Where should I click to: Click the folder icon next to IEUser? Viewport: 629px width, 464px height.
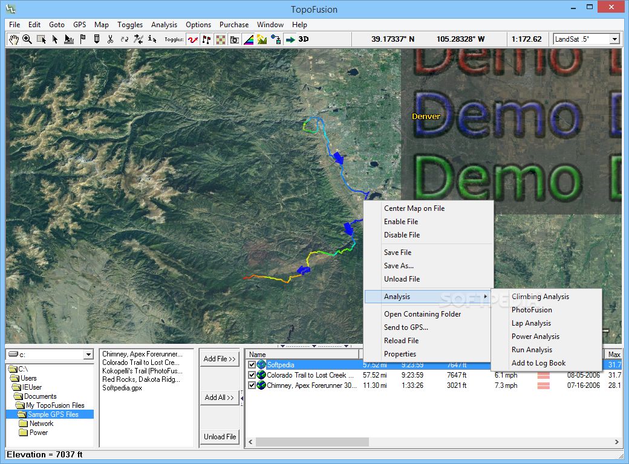[x=17, y=387]
